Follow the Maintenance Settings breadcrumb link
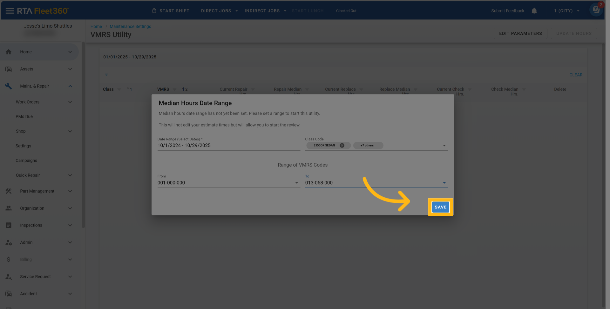The image size is (610, 309). [x=130, y=26]
